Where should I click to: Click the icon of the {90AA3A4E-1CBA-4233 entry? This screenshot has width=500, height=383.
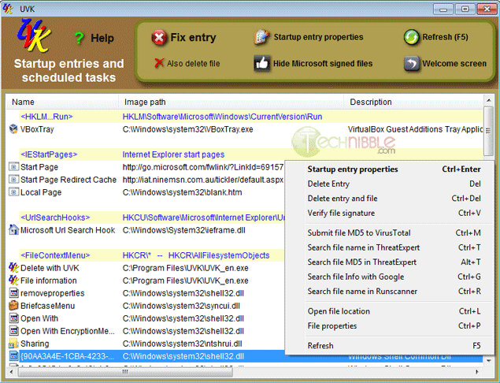[13, 356]
